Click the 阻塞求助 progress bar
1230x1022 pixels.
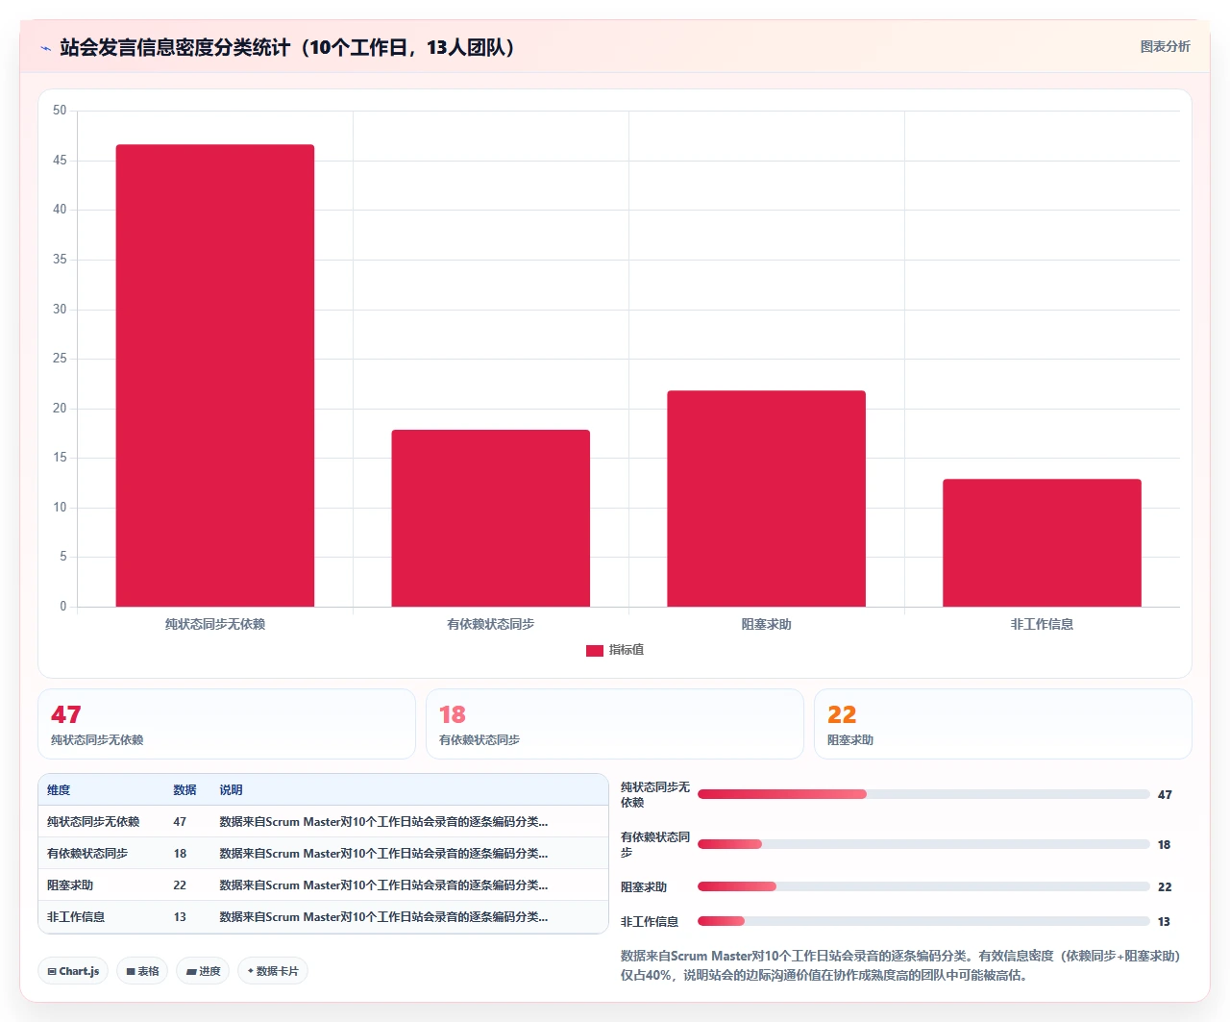(923, 886)
